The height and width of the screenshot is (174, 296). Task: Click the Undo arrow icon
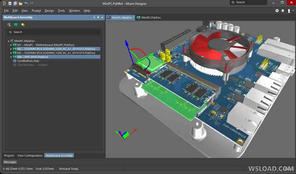click(26, 3)
